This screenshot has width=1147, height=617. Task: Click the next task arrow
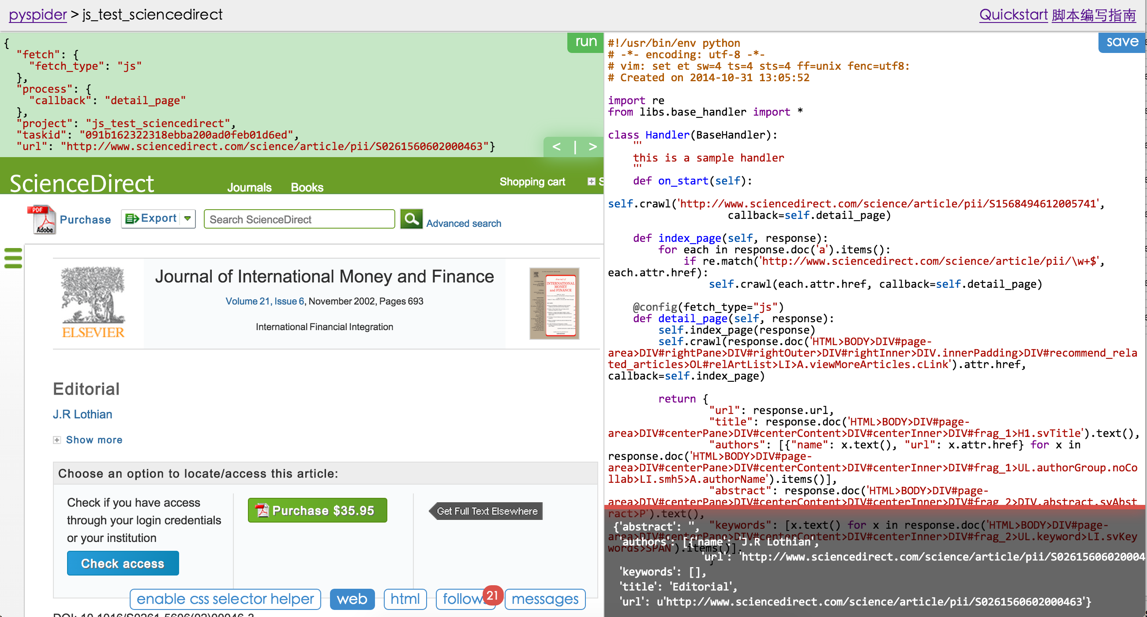pos(592,147)
